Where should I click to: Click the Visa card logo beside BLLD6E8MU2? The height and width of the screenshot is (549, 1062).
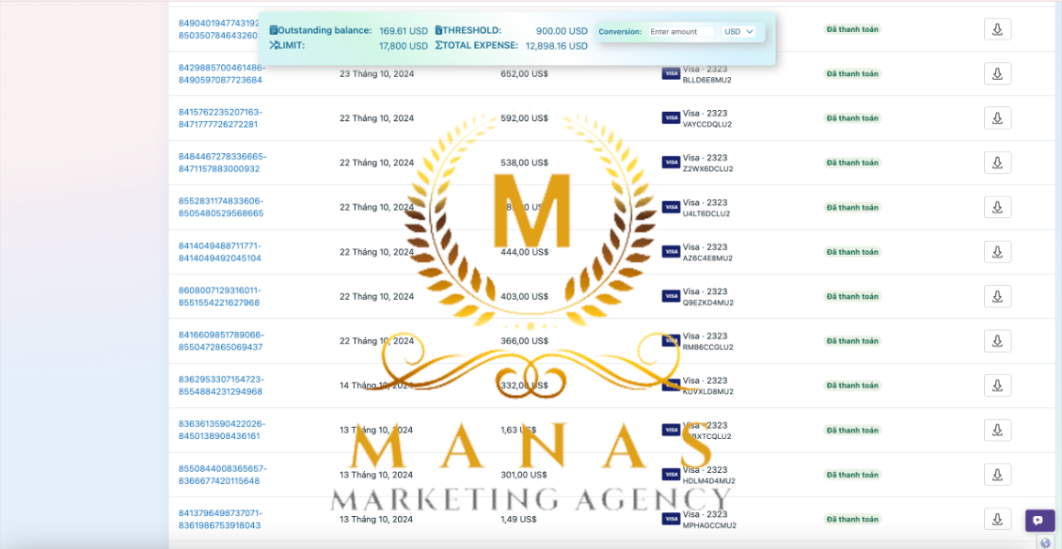pyautogui.click(x=670, y=74)
